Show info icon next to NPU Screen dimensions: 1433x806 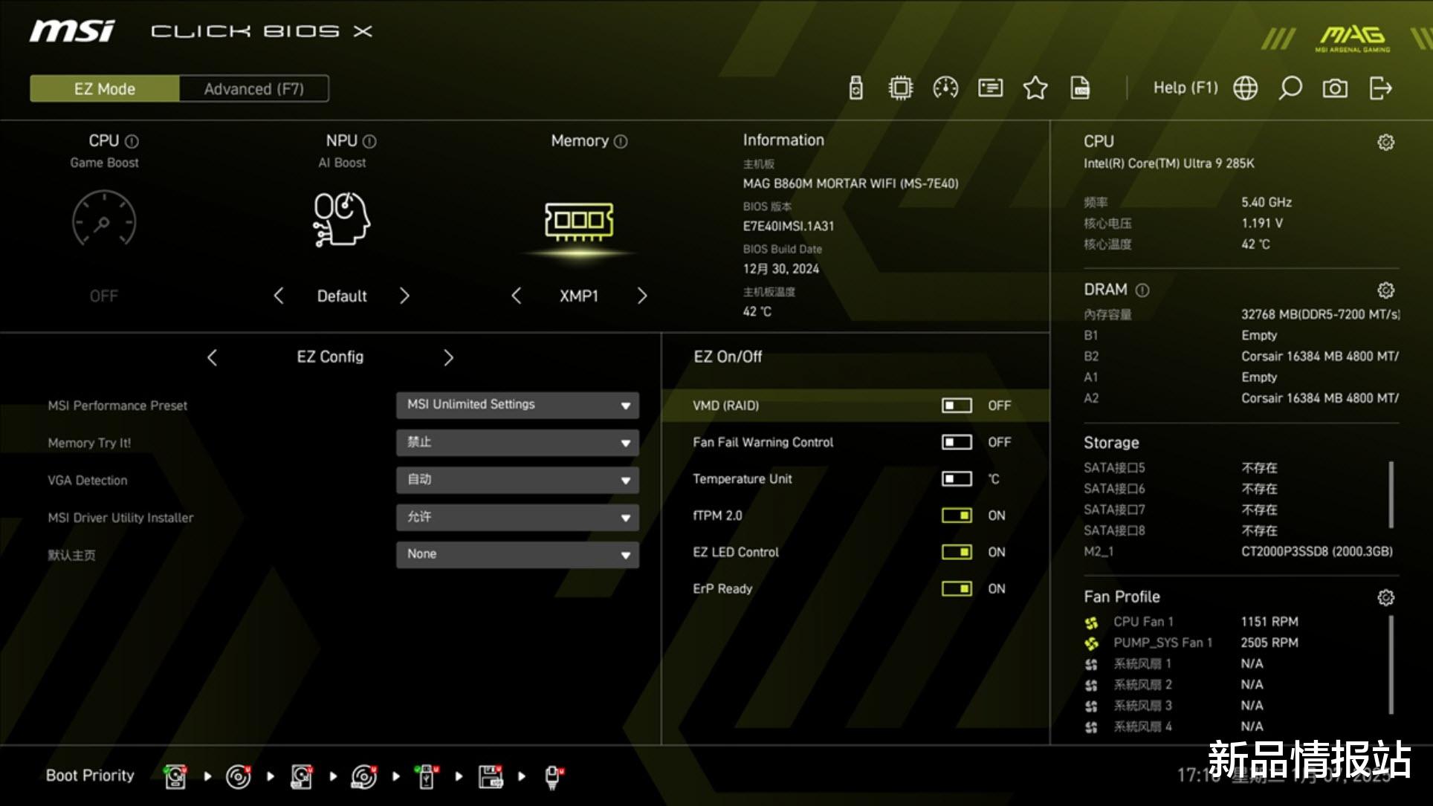click(x=369, y=141)
